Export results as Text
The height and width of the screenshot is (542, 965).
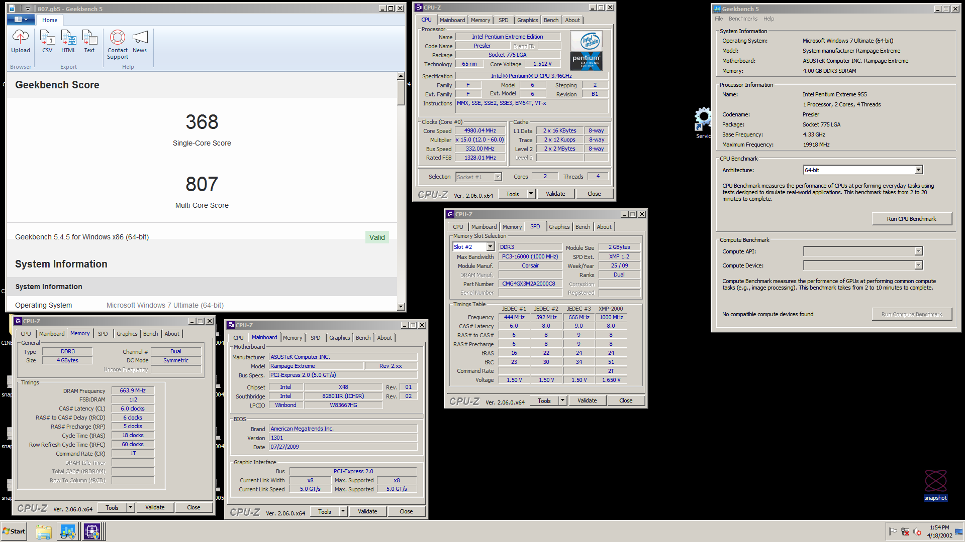pos(89,41)
